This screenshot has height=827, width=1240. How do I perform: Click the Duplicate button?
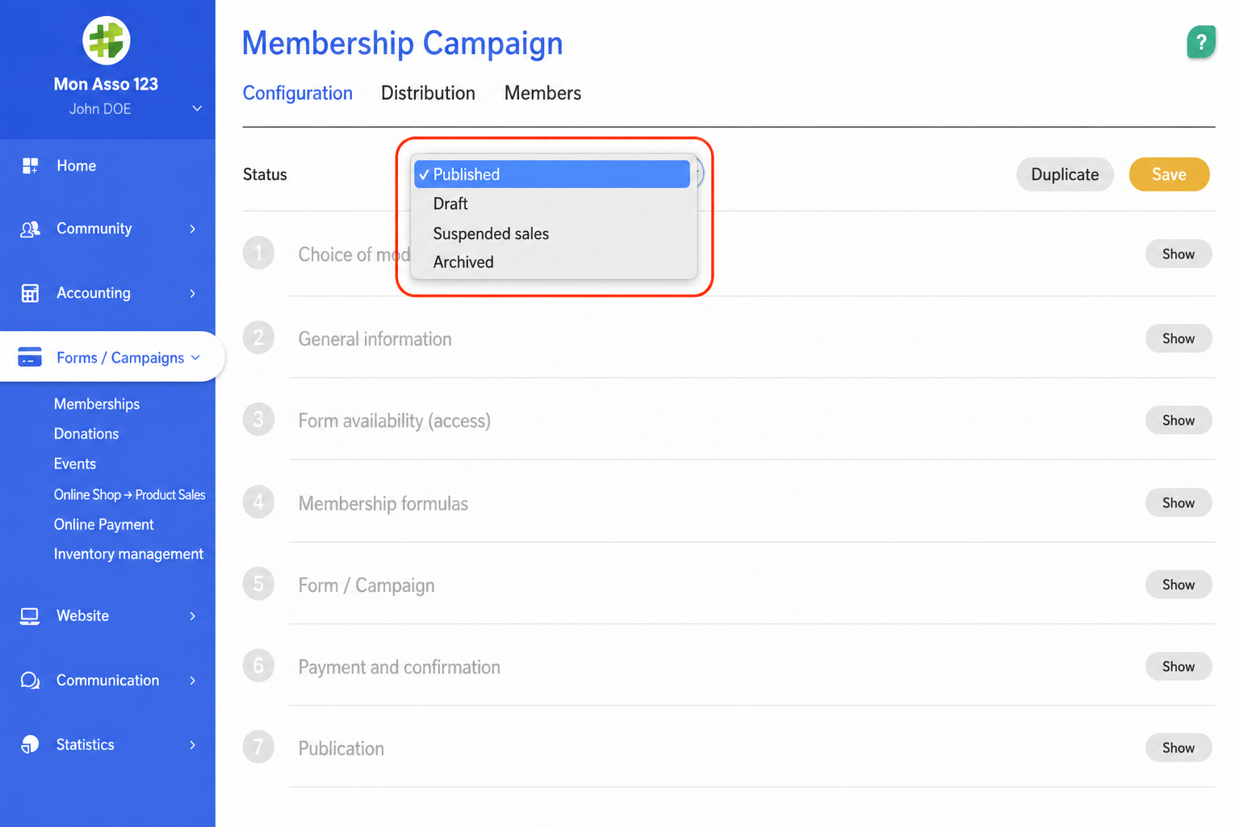[1065, 174]
